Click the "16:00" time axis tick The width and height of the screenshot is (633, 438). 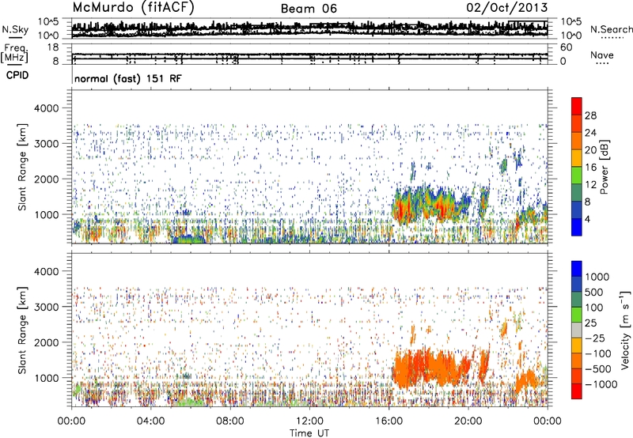click(x=389, y=421)
